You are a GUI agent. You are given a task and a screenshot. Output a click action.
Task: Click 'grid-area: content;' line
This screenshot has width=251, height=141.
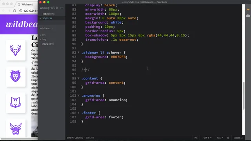pos(105,83)
